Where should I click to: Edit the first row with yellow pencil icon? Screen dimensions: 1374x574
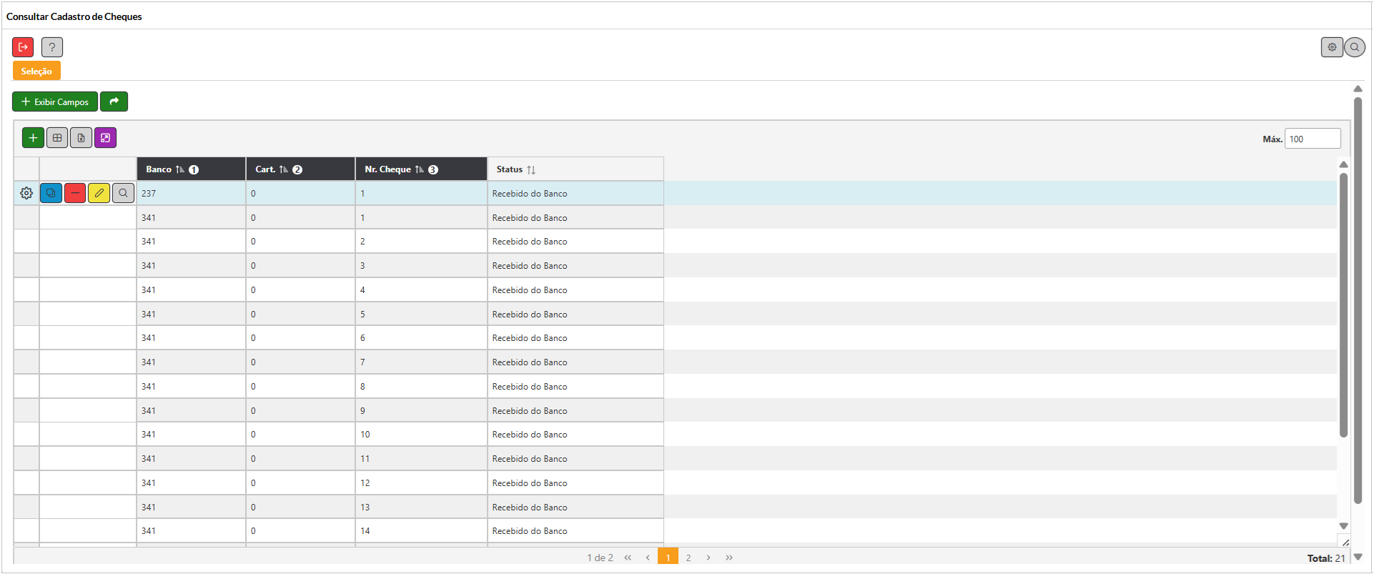point(99,193)
